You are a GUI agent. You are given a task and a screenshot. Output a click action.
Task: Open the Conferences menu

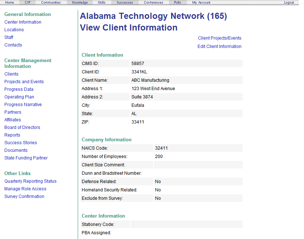pos(153,3)
